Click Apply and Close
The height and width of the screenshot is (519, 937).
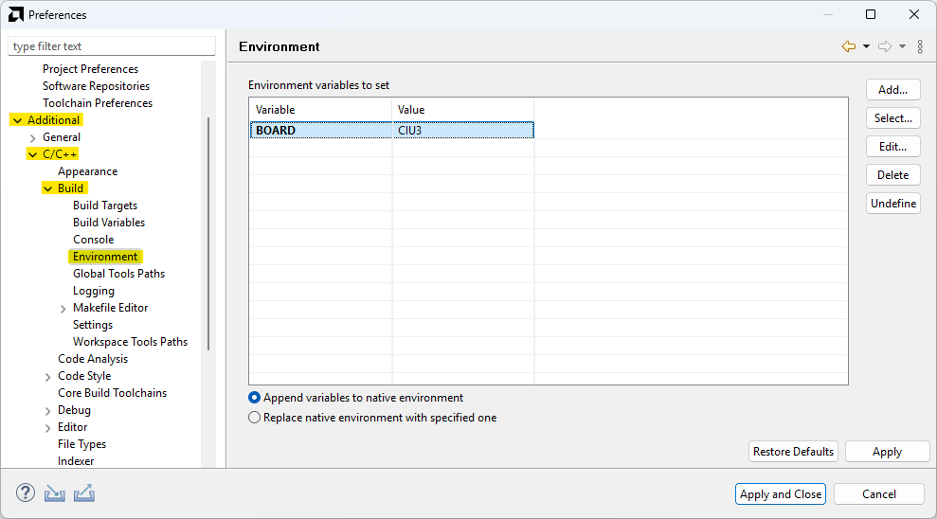[x=781, y=494]
